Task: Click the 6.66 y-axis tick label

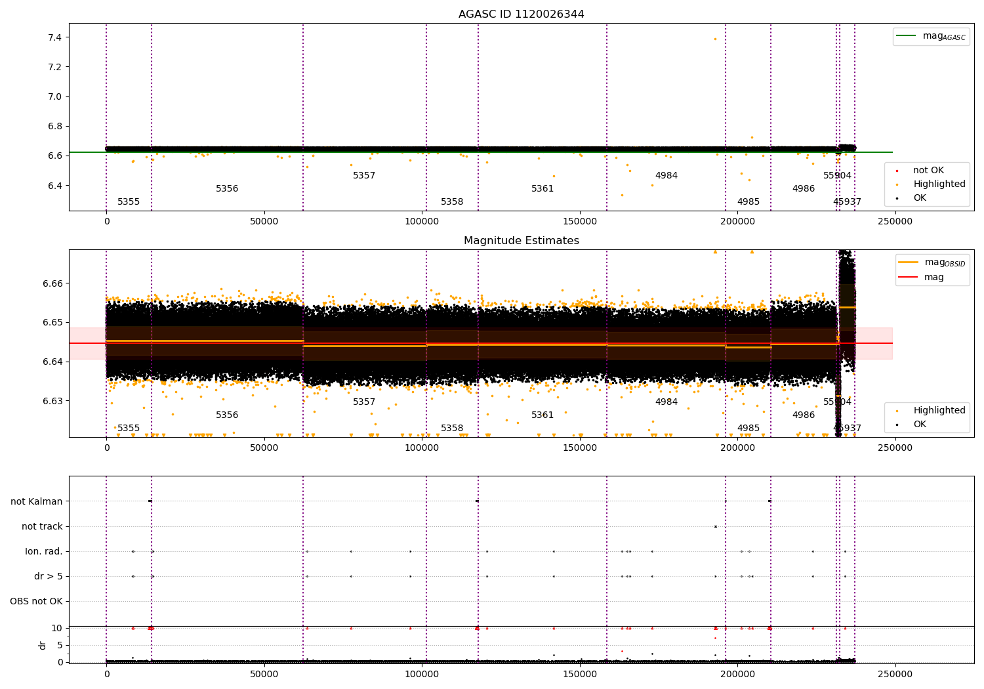Action: [52, 283]
